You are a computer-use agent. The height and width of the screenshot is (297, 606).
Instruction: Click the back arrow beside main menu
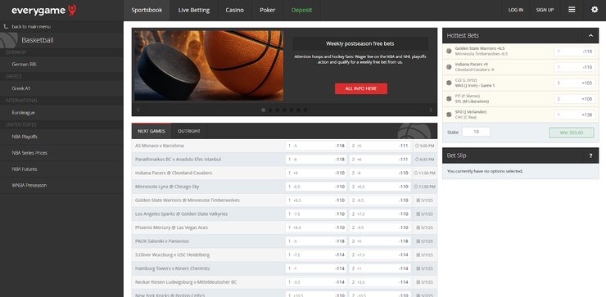pos(6,27)
